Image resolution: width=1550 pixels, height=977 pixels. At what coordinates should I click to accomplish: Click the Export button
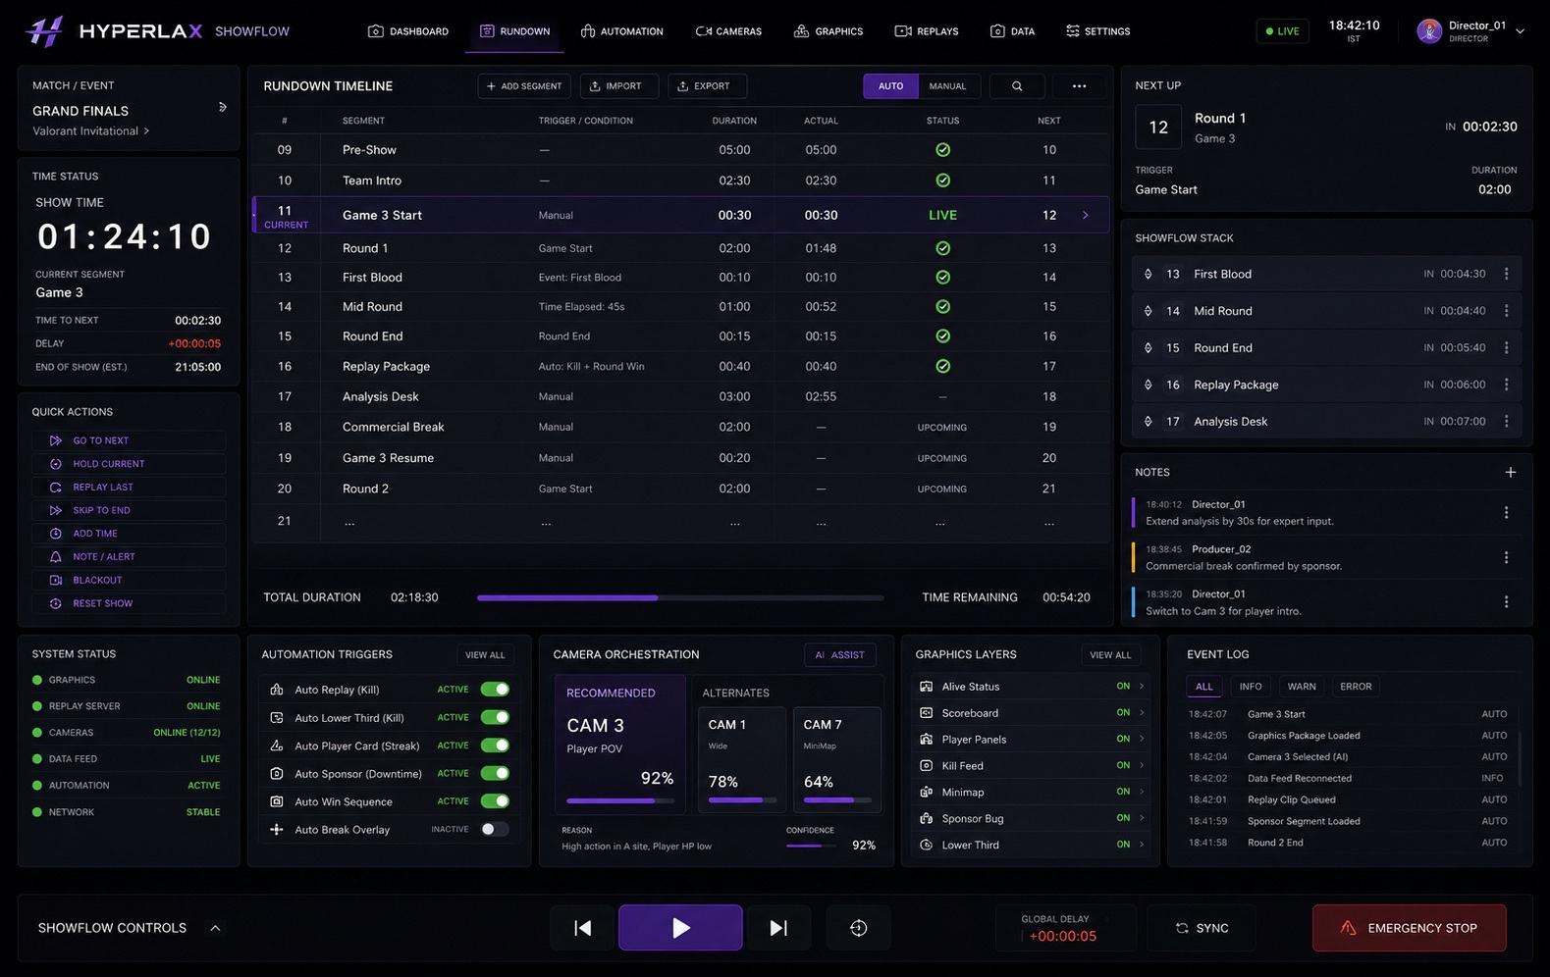[x=707, y=86]
